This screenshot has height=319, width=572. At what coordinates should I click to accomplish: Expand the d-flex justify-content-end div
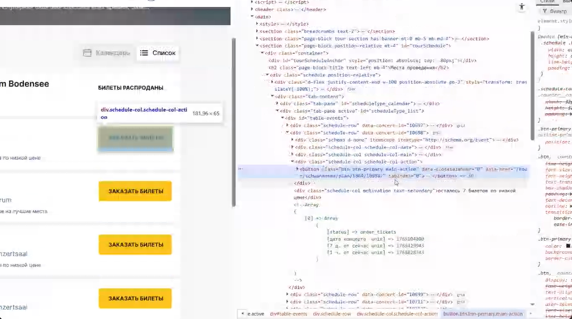point(272,82)
